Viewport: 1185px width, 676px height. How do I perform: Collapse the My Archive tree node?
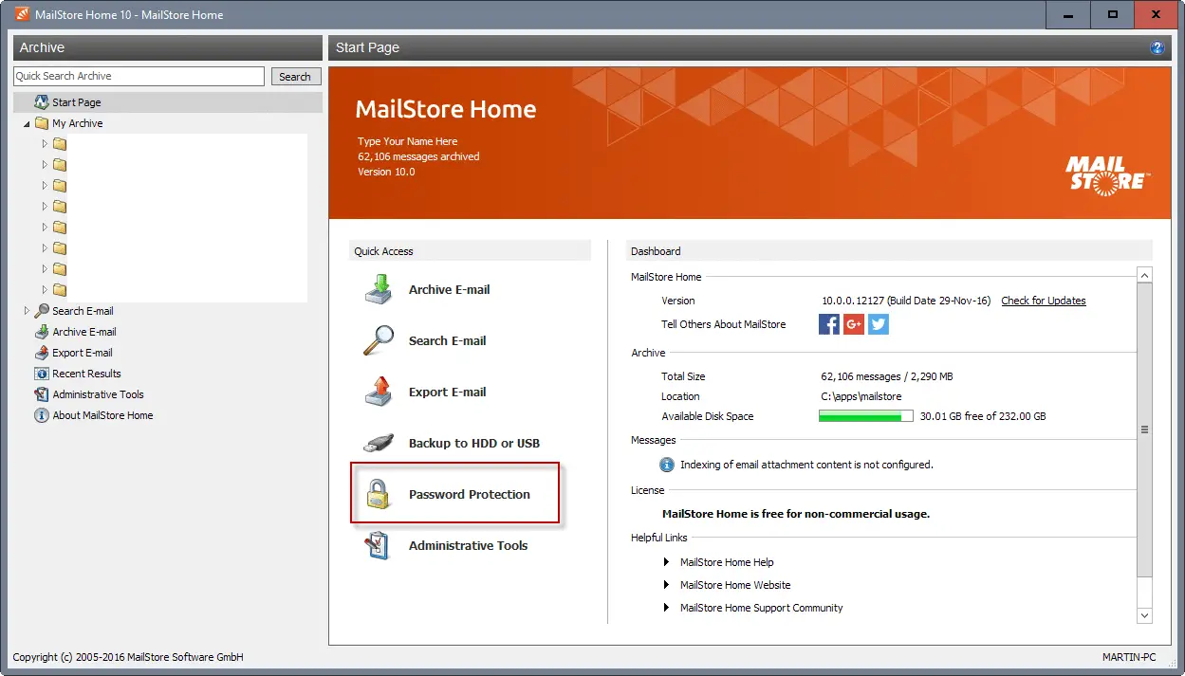coord(27,123)
